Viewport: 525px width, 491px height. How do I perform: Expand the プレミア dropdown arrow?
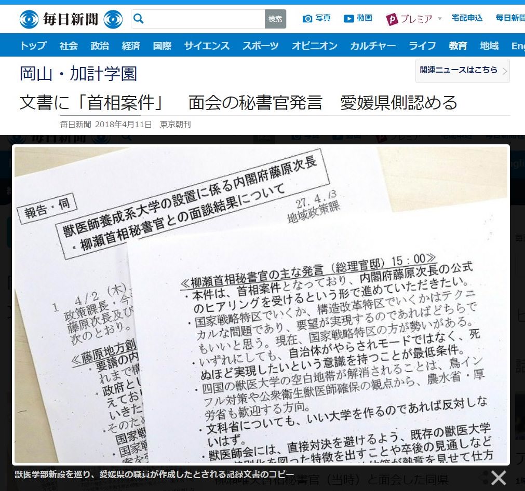point(440,18)
